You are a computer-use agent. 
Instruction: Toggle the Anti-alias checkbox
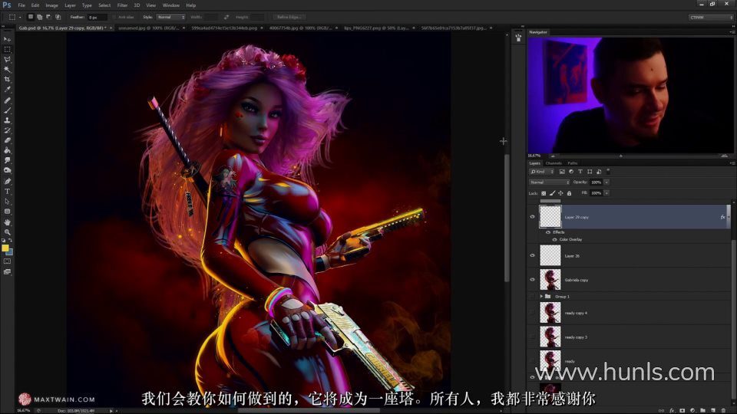coord(114,17)
